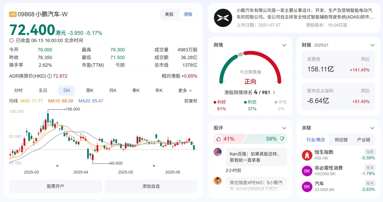This screenshot has width=383, height=202.
Task: Toggle the 前复权 price adjustment option
Action: click(x=191, y=101)
